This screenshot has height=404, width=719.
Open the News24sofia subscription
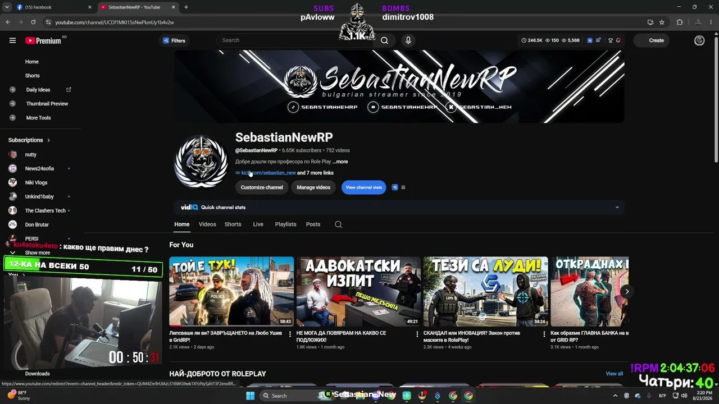pyautogui.click(x=39, y=168)
